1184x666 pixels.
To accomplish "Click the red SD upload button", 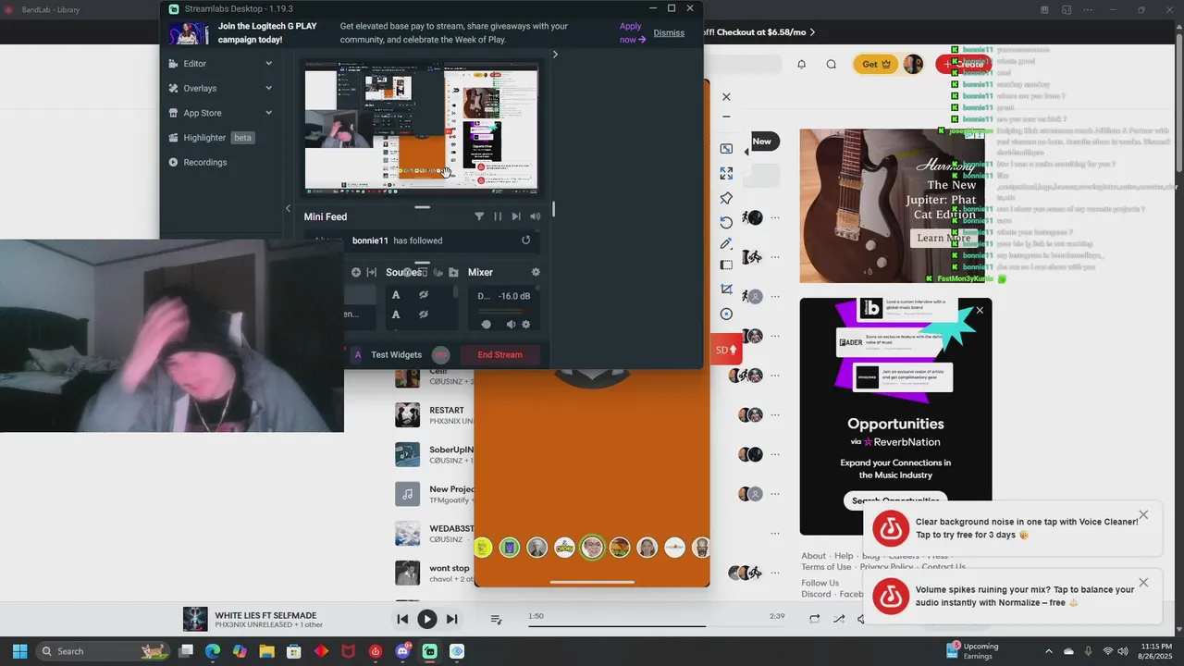I will (x=726, y=350).
